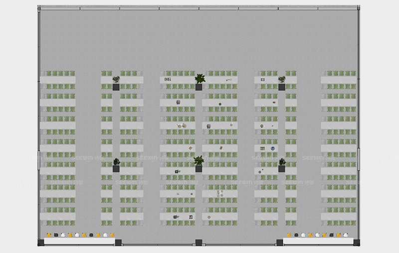
Task: Select the top-right potted plant
Action: pos(282,79)
